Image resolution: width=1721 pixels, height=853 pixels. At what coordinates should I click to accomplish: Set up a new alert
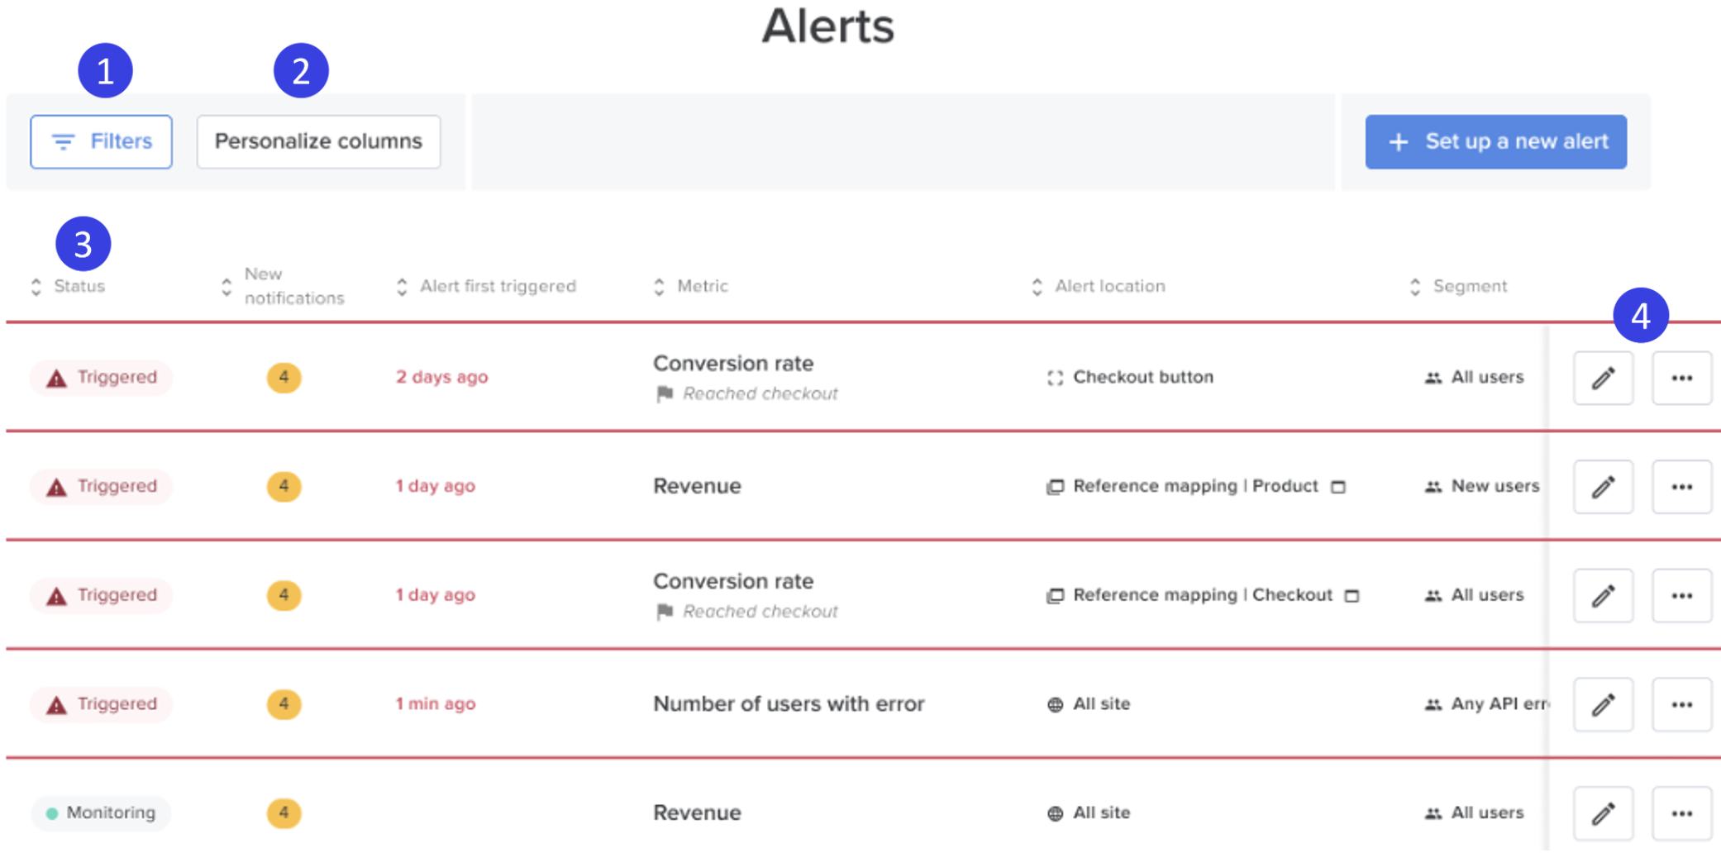[1495, 141]
